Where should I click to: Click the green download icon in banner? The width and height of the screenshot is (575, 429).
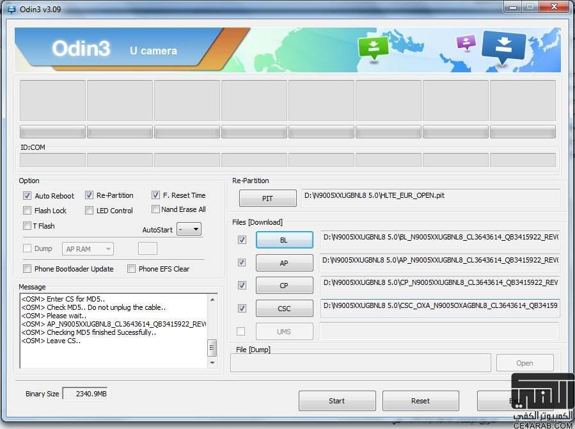pyautogui.click(x=373, y=48)
